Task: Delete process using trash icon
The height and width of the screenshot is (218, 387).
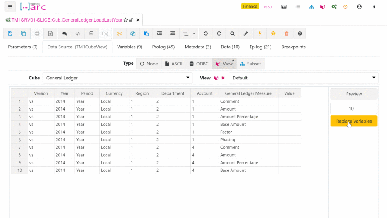Action: click(x=286, y=33)
